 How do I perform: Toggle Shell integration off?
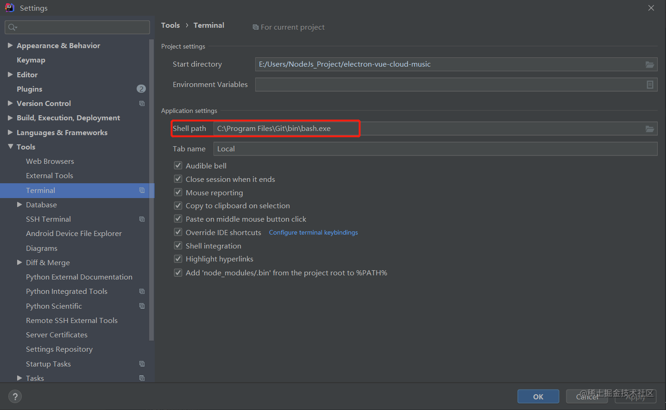tap(178, 245)
